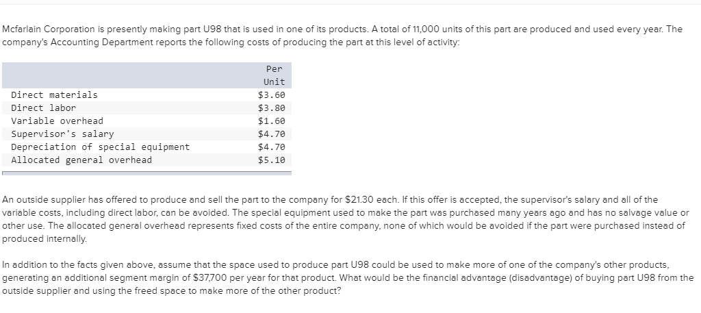Click "In addition to the facts" sentence start
The width and height of the screenshot is (701, 313).
(53, 264)
